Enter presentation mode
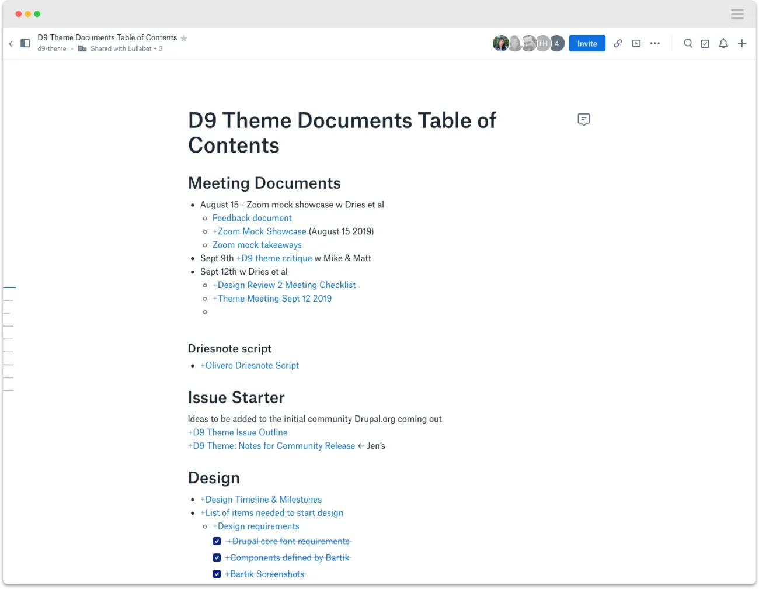The image size is (759, 589). 636,43
